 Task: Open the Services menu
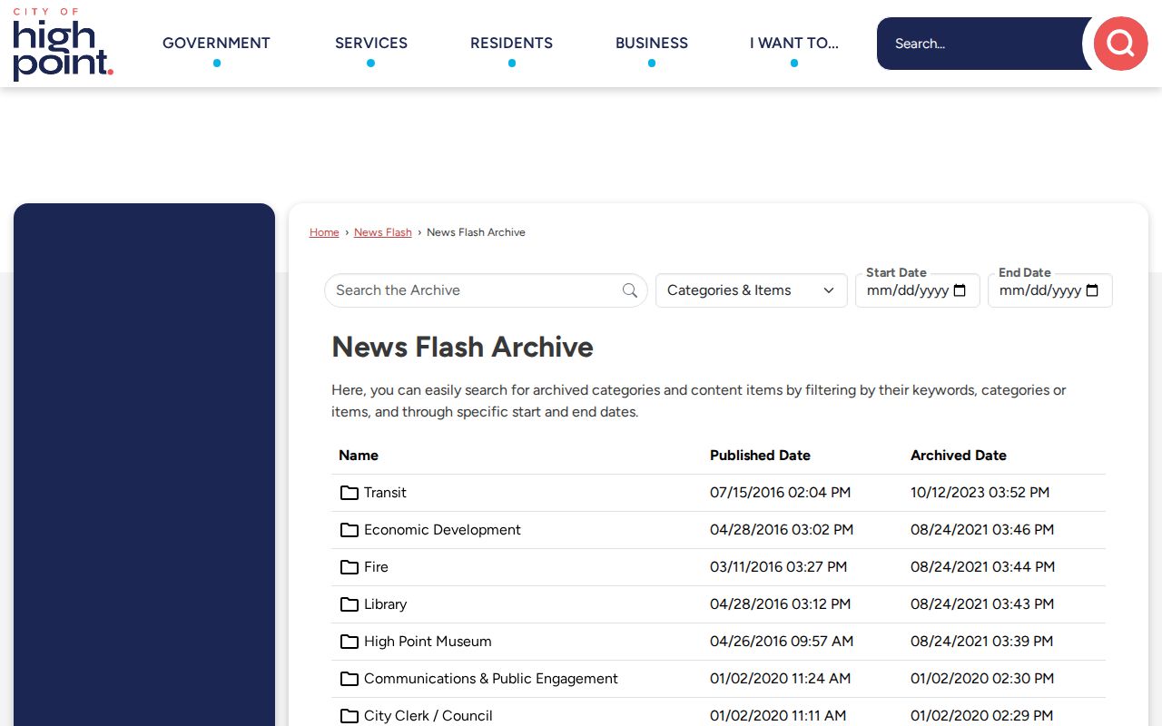point(371,44)
